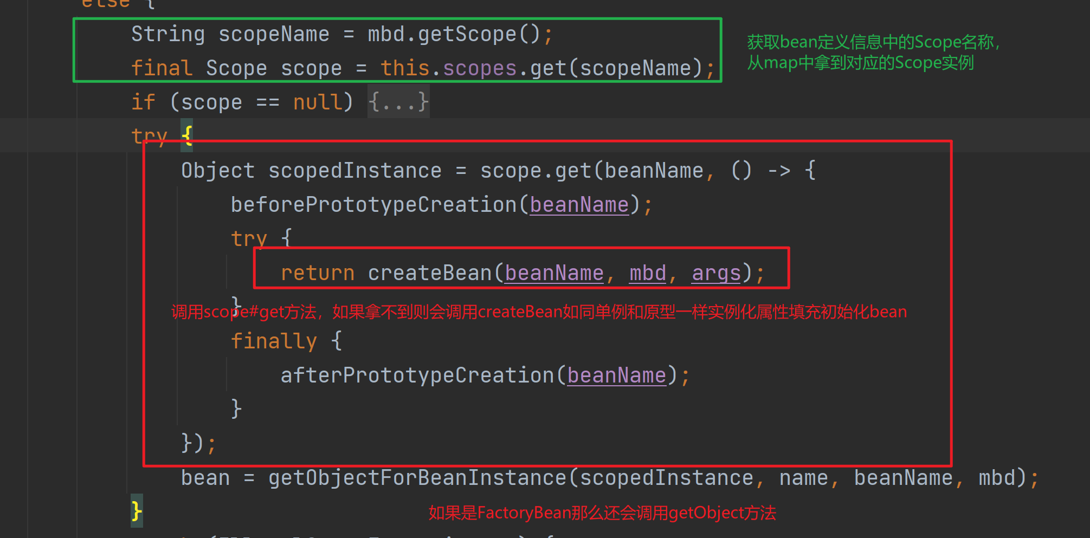This screenshot has height=538, width=1090.
Task: Click the highlighted closing yellow brace
Action: click(137, 511)
